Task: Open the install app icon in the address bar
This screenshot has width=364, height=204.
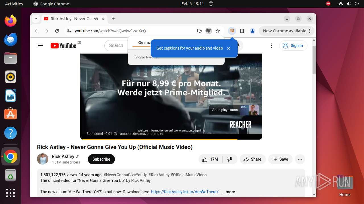Action: [200, 31]
